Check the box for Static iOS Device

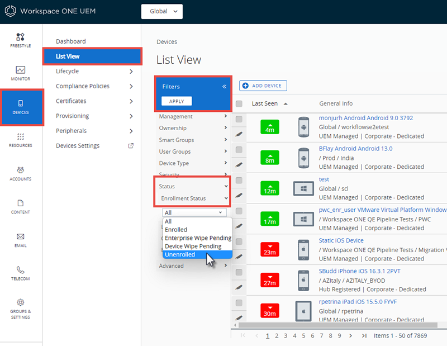239,241
